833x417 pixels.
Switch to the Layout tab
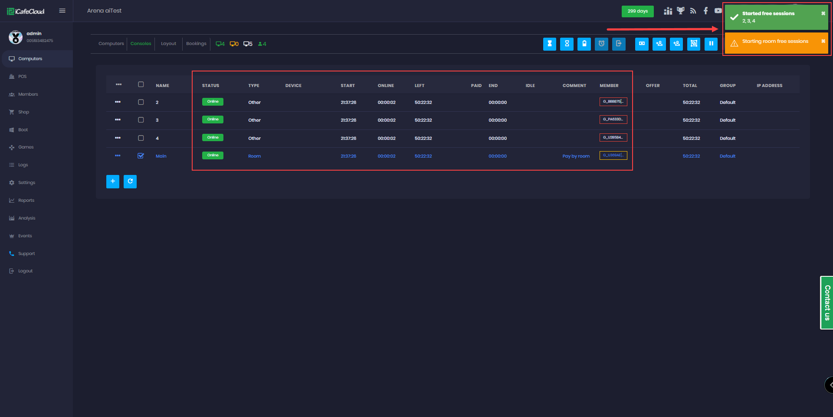(x=168, y=44)
